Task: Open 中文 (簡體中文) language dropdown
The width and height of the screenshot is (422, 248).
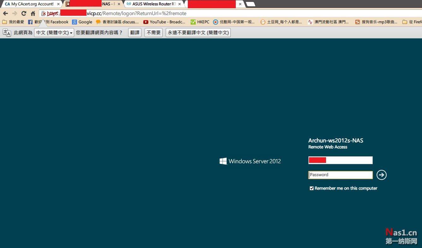Action: click(x=54, y=32)
